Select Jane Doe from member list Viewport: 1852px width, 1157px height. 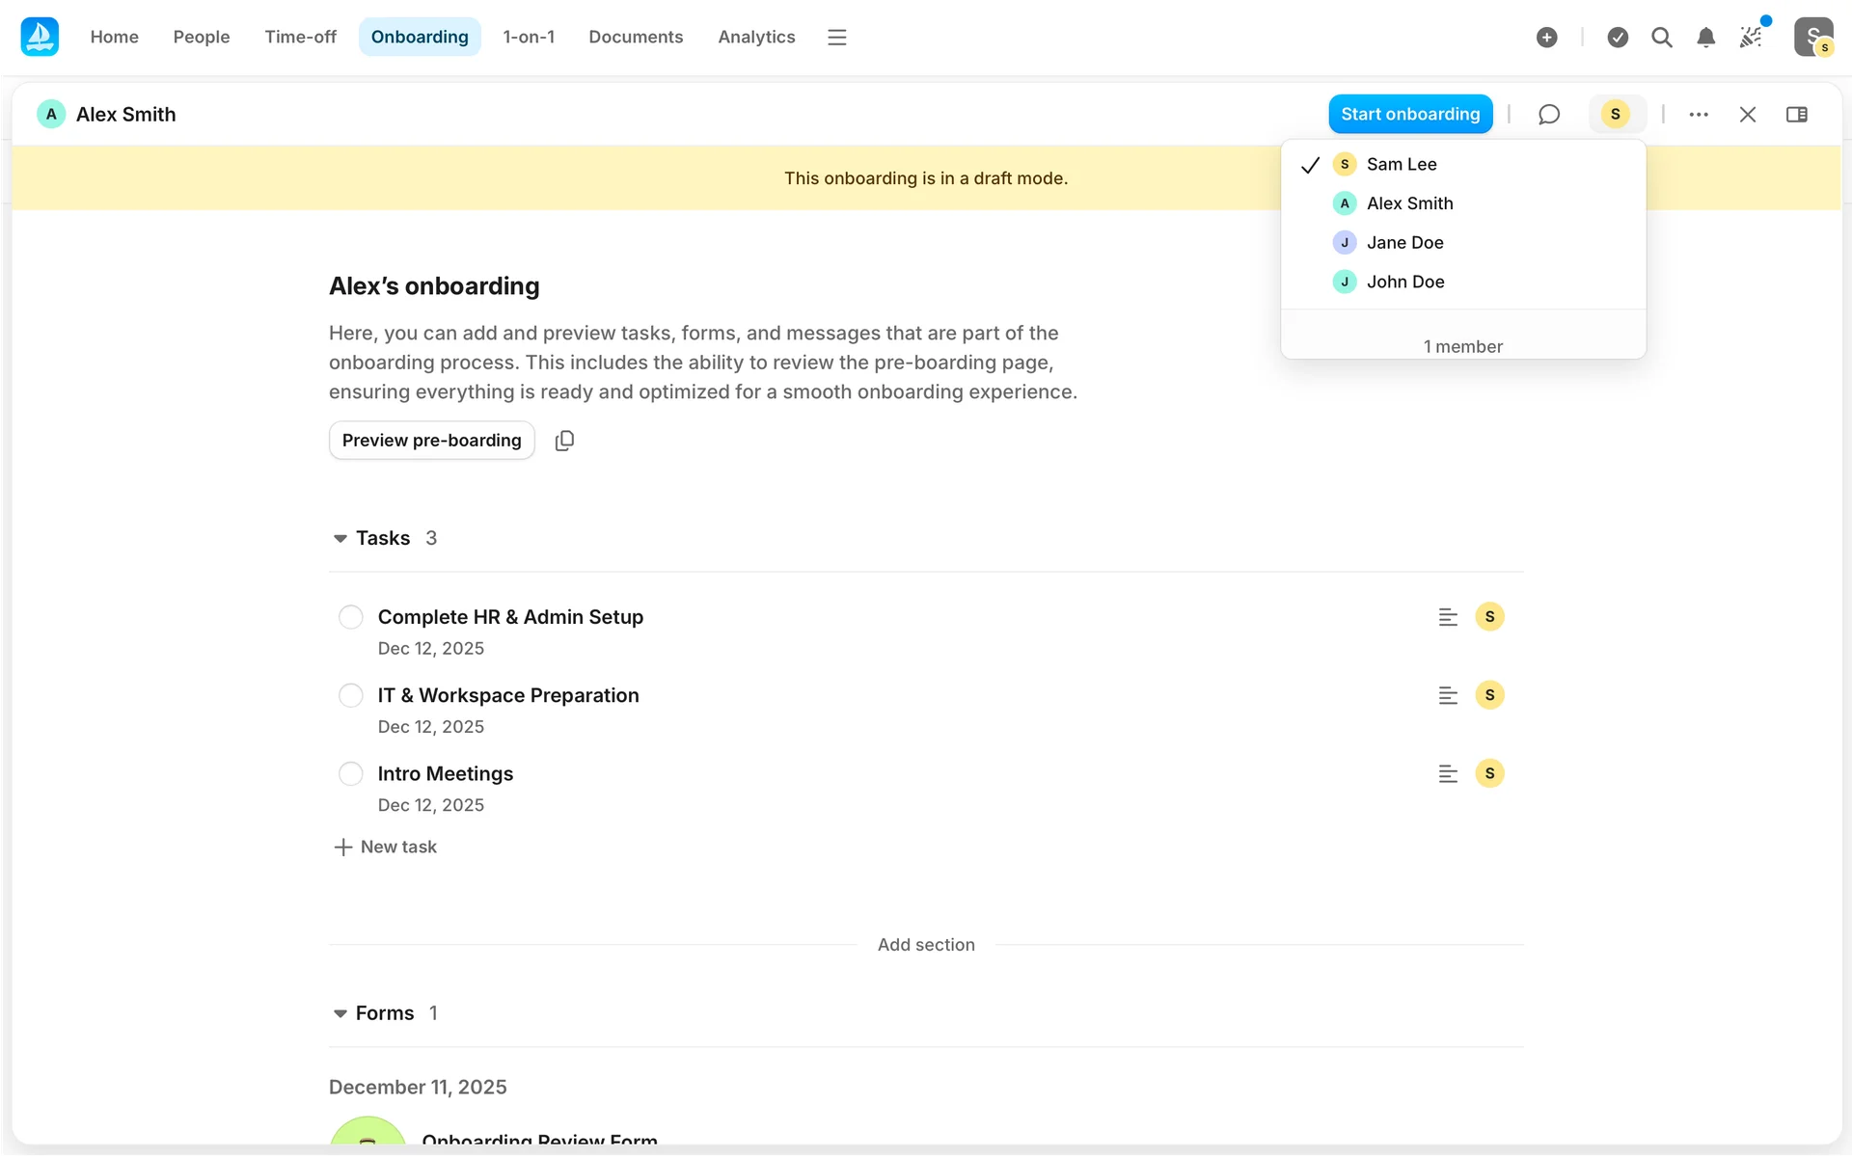1404,243
